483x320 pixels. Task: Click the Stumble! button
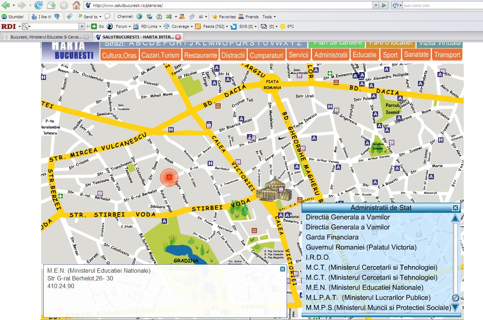[13, 16]
